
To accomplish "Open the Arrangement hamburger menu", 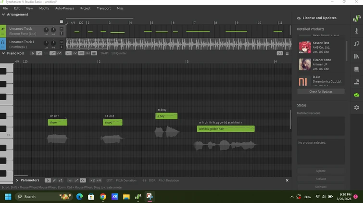I will pos(62,21).
